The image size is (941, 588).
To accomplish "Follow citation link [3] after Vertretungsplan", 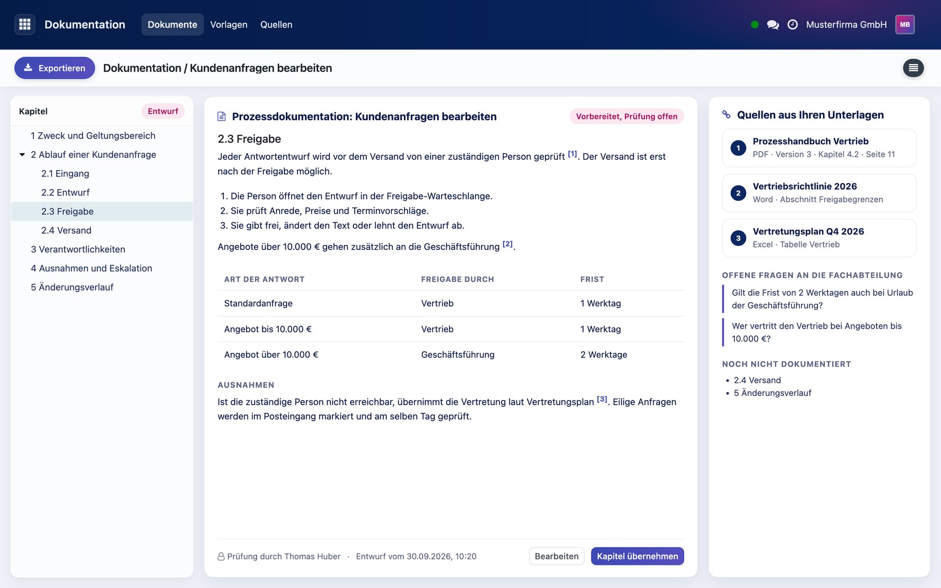I will coord(602,399).
